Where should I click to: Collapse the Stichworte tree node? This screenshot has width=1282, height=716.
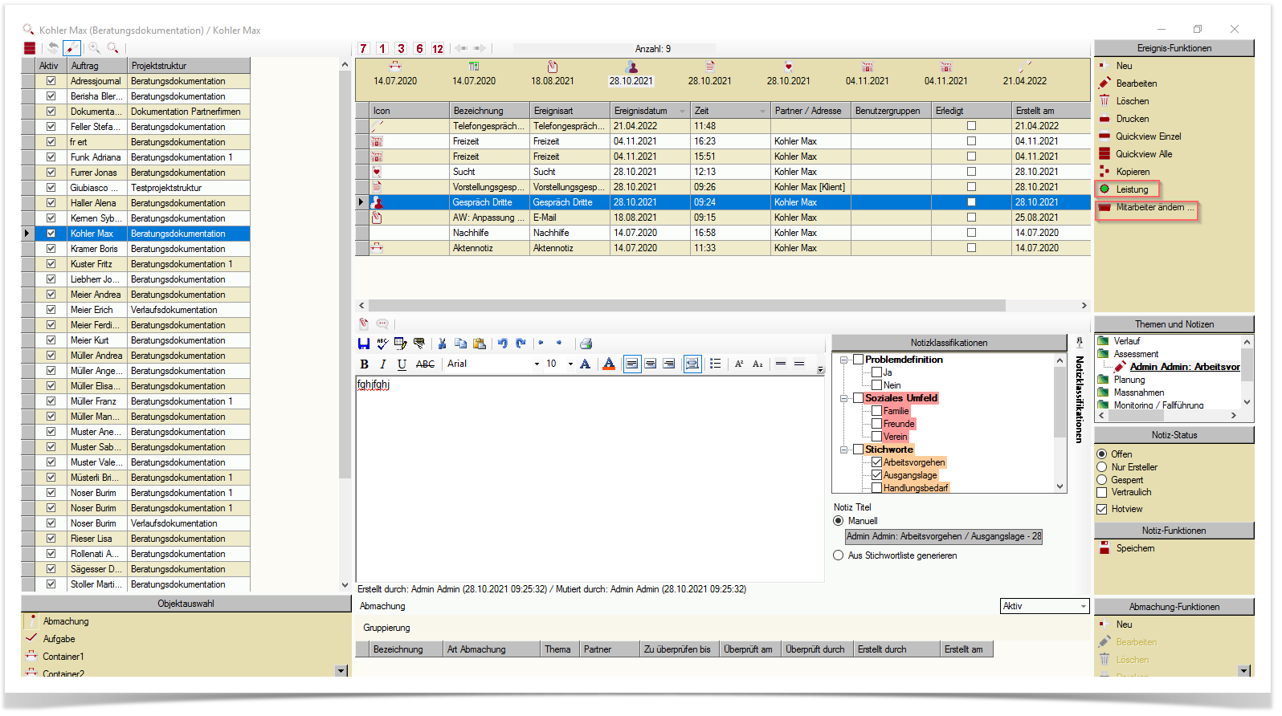point(844,450)
